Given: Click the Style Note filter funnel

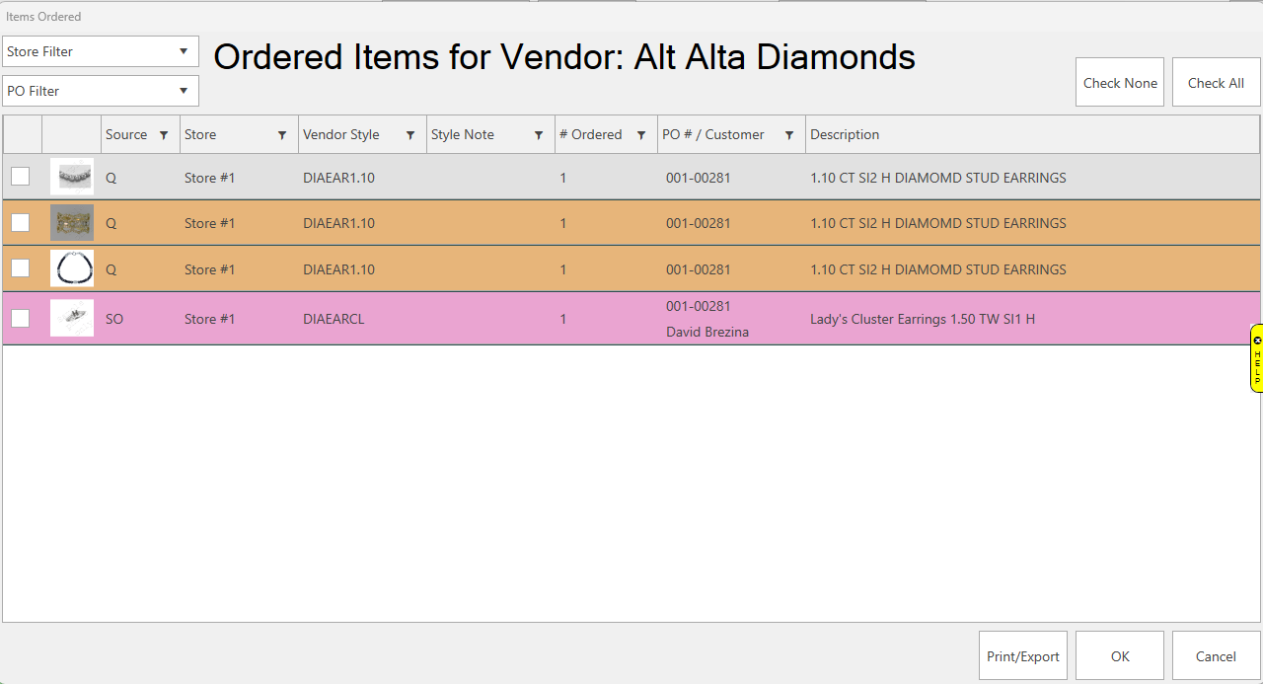Looking at the screenshot, I should (539, 135).
